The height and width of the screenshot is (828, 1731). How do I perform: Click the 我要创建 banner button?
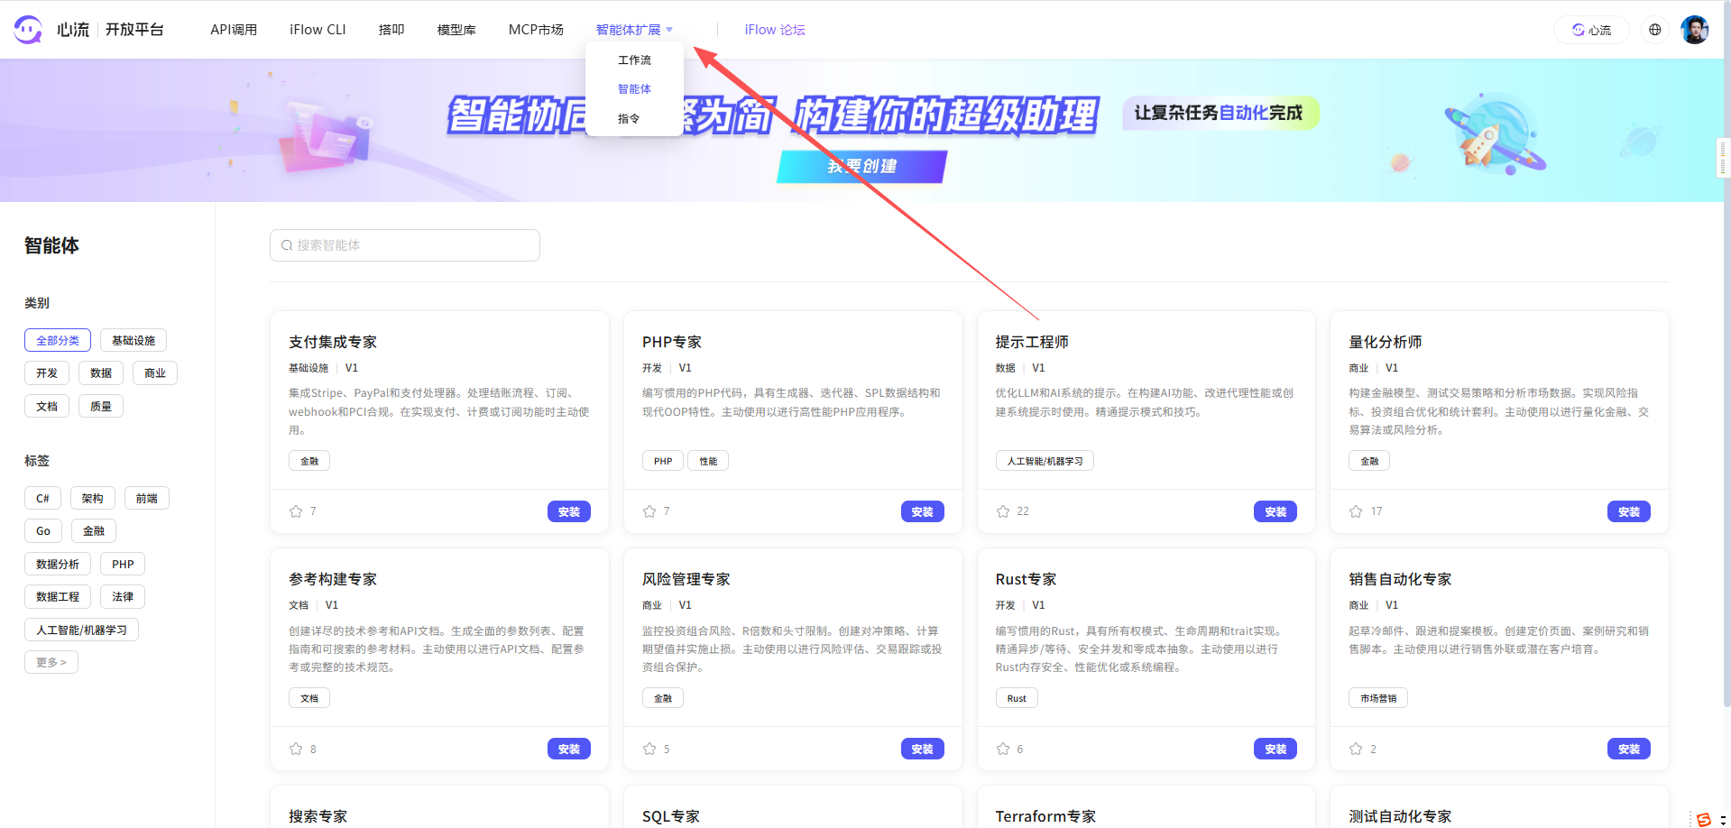click(861, 166)
